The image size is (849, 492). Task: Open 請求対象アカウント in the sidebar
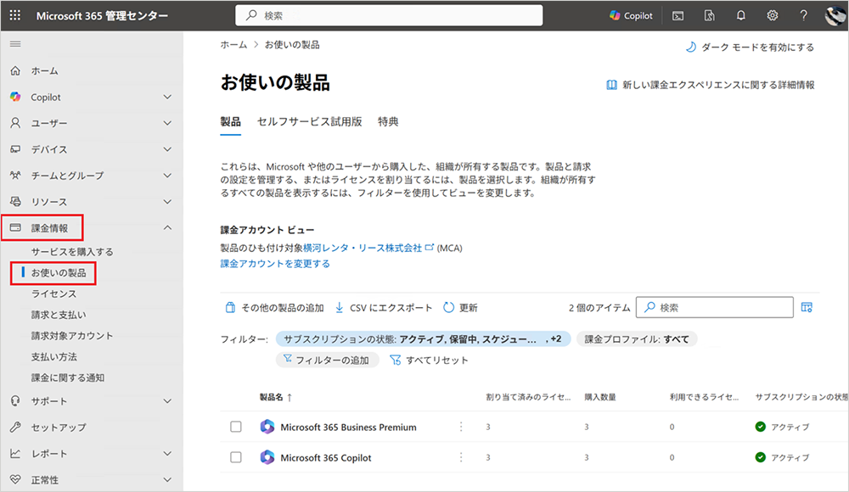[72, 336]
